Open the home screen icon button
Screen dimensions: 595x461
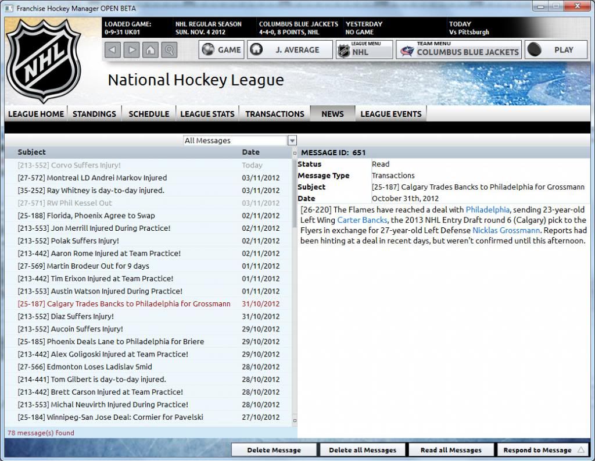coord(150,50)
